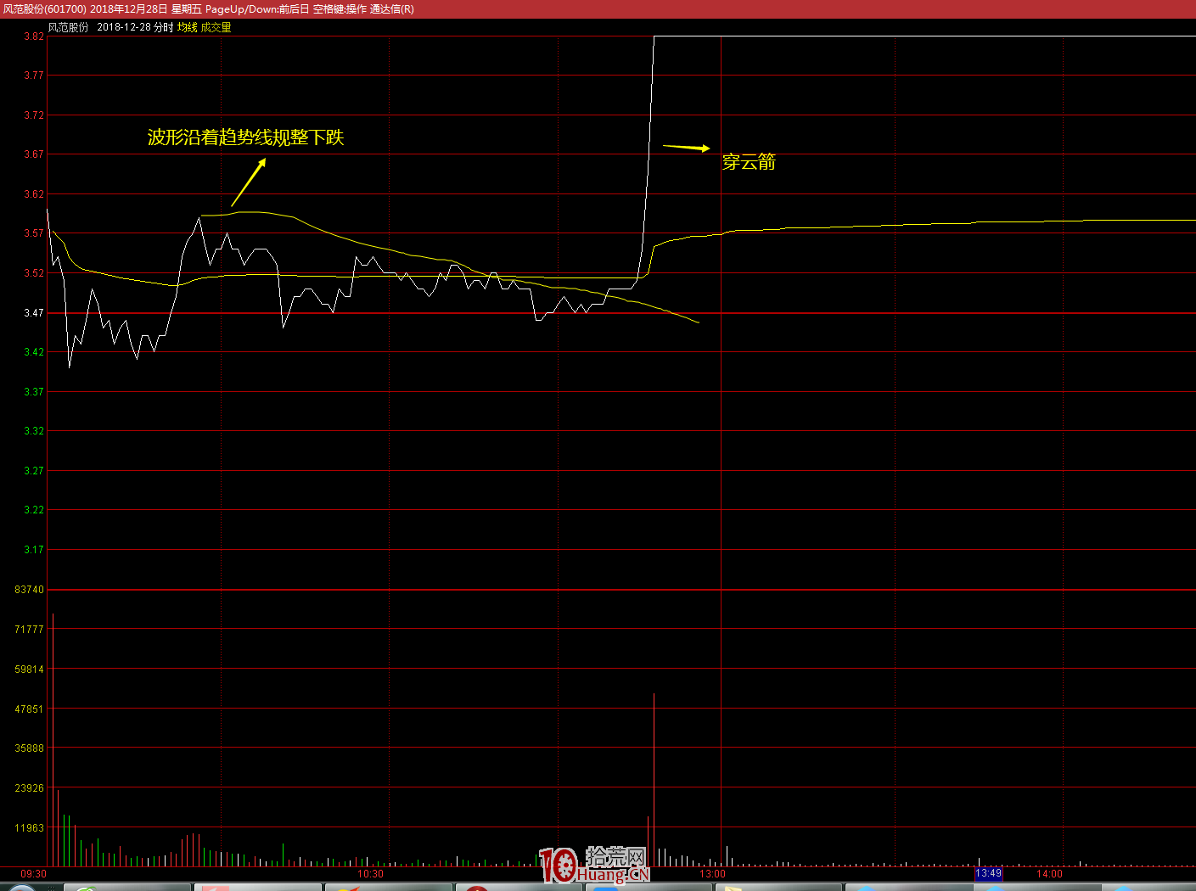Click the 11963 volume axis label
Viewport: 1196px width, 891px height.
click(x=29, y=828)
